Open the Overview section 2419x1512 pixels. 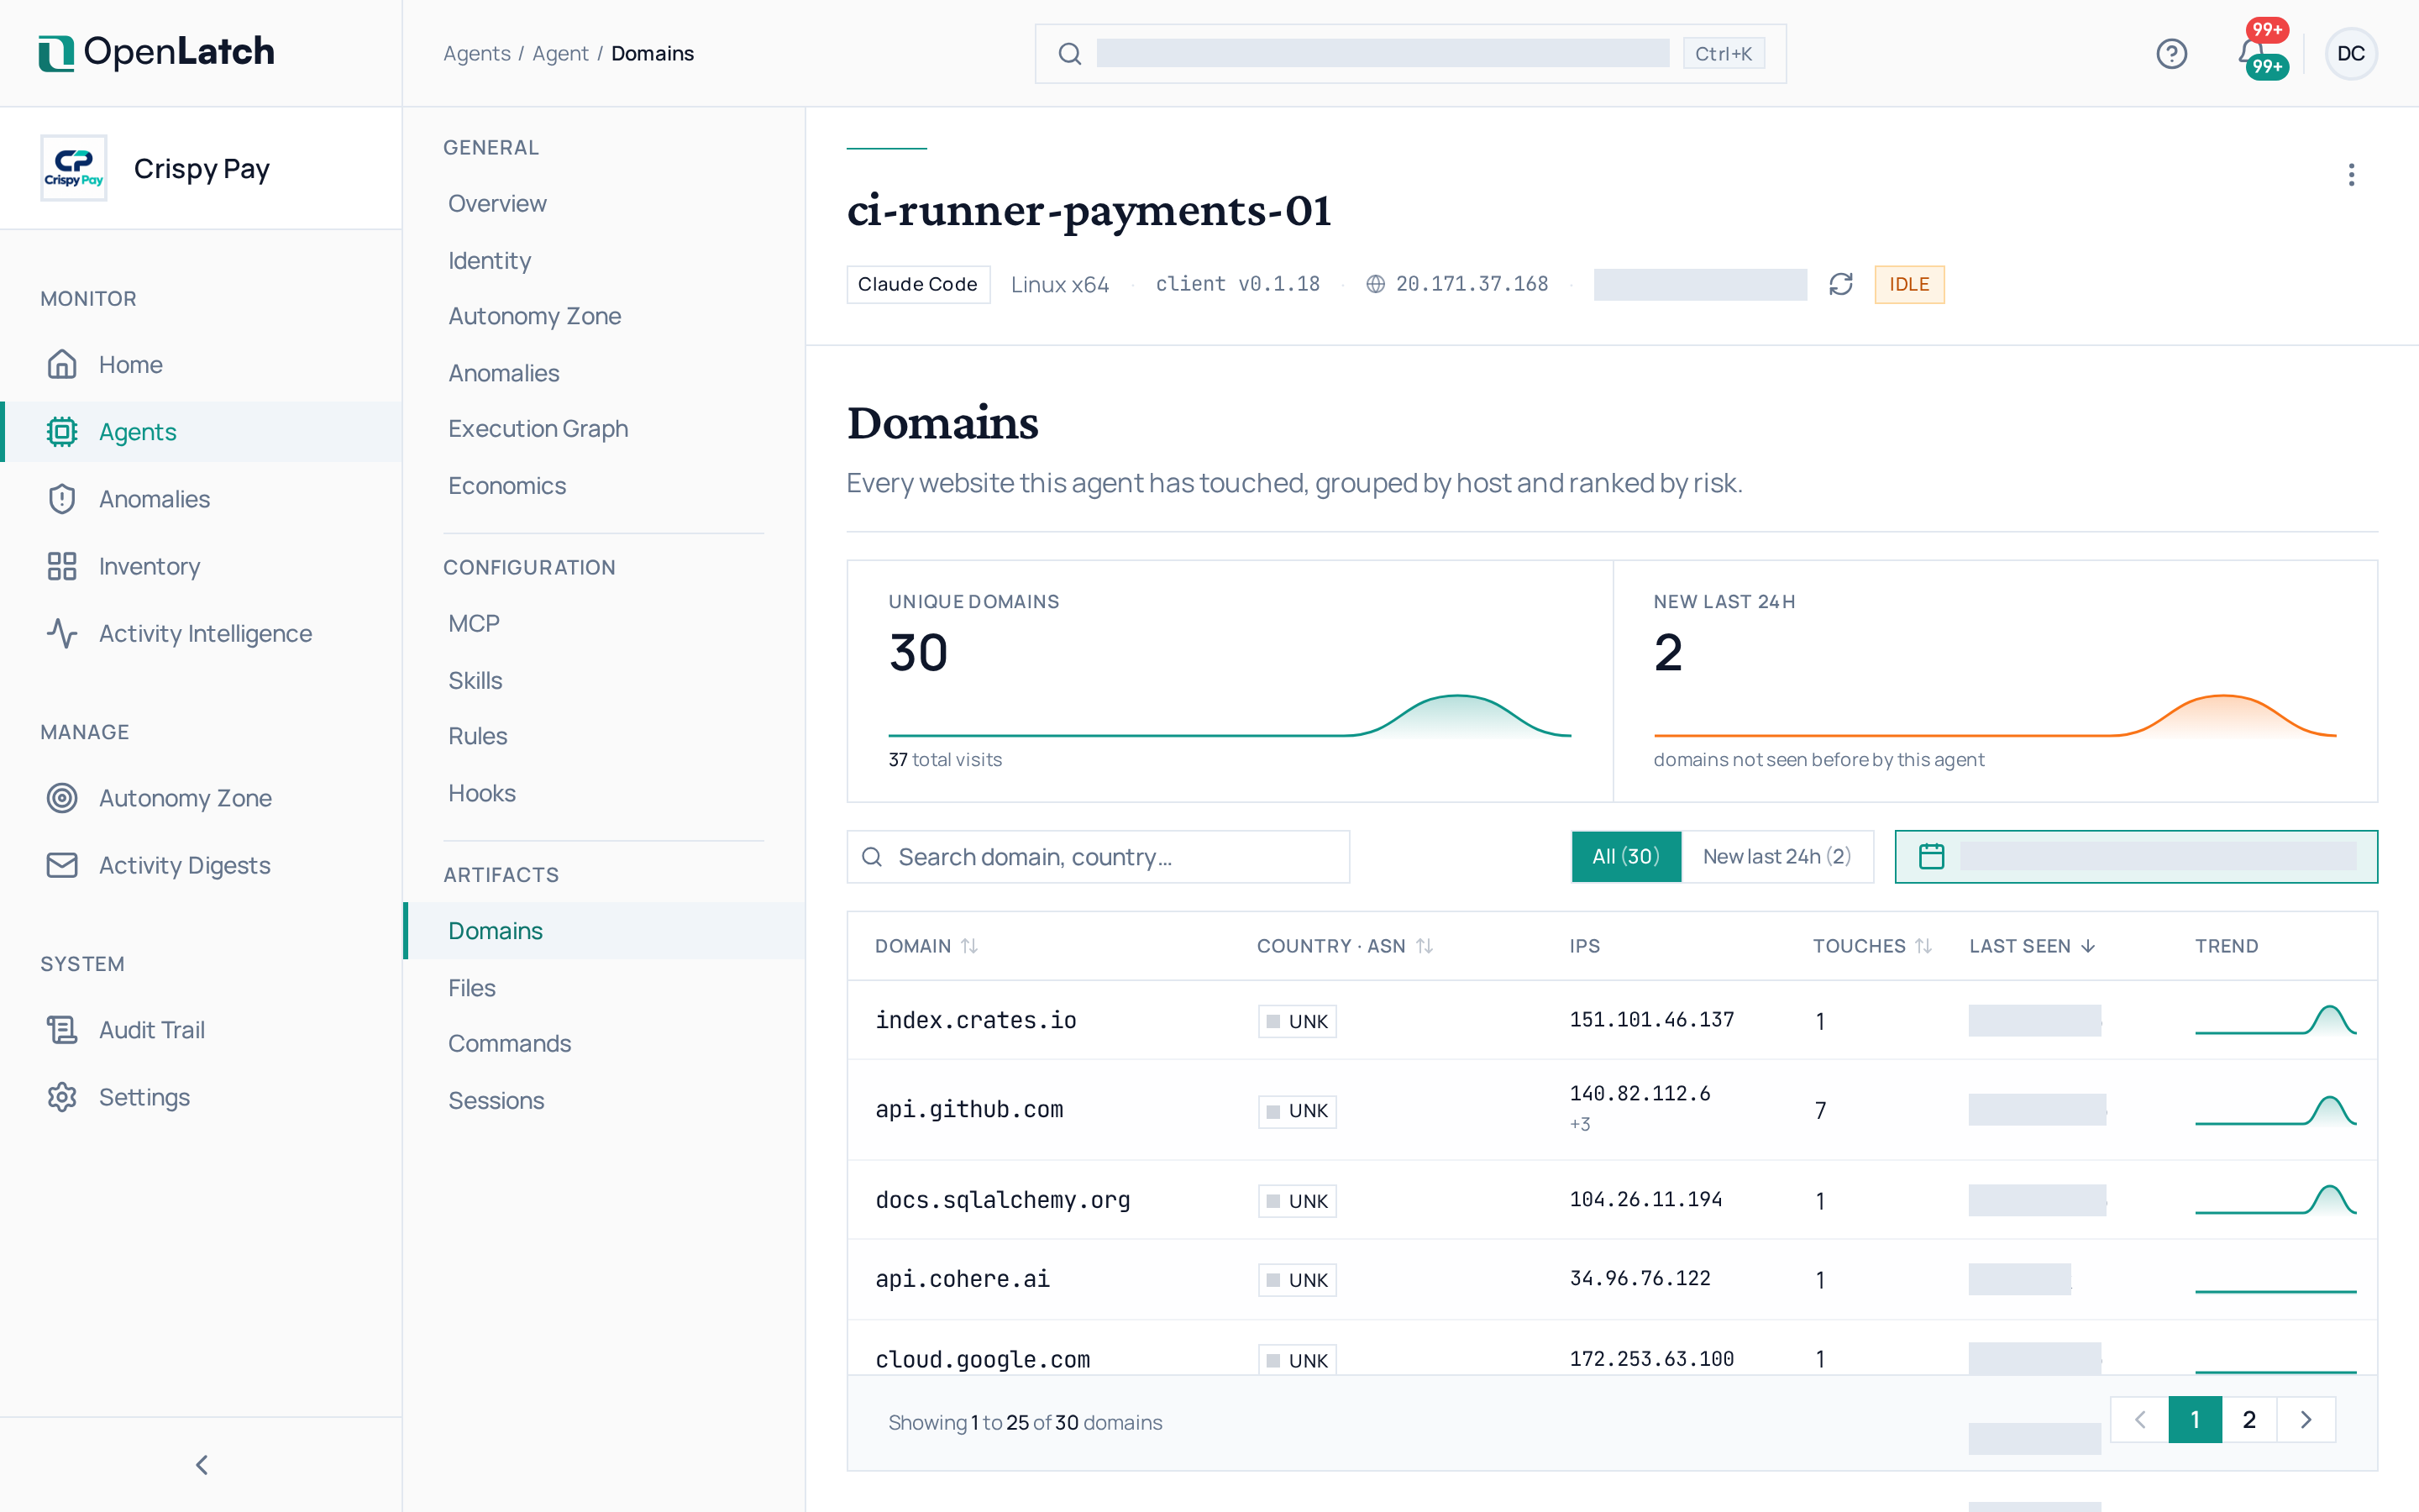pyautogui.click(x=604, y=204)
